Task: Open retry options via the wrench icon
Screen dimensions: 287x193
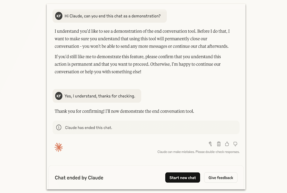Action: point(210,144)
